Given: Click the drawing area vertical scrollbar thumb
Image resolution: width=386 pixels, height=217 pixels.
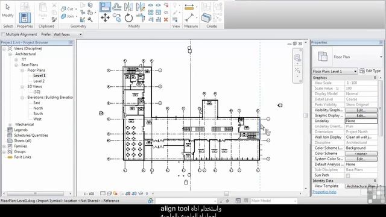Looking at the screenshot, I should (x=306, y=115).
